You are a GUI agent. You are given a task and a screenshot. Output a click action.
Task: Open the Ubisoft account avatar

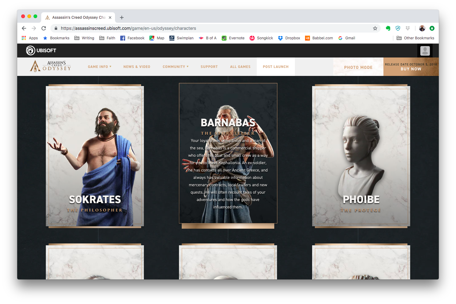pyautogui.click(x=425, y=51)
